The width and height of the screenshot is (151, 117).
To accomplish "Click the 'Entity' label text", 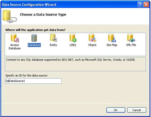I will [x=53, y=45].
